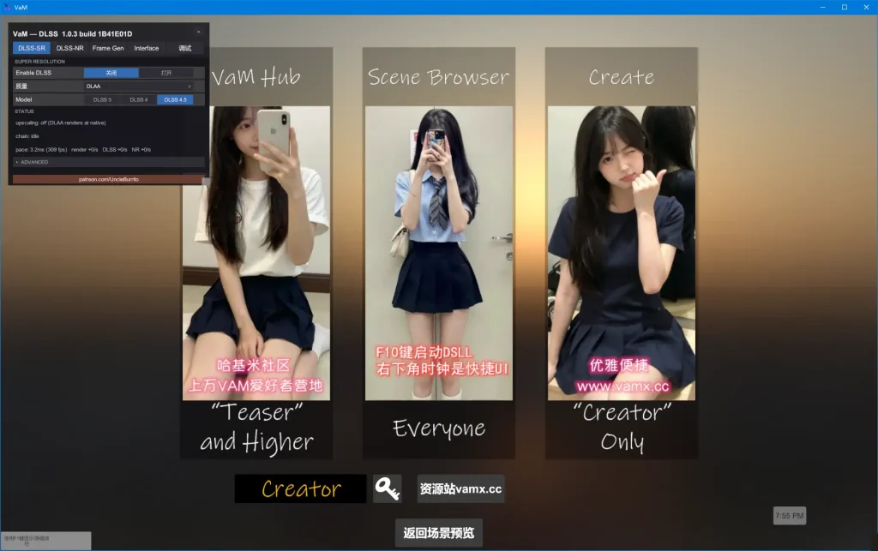Click the 资源站vamx.cc button
878x551 pixels.
point(460,488)
